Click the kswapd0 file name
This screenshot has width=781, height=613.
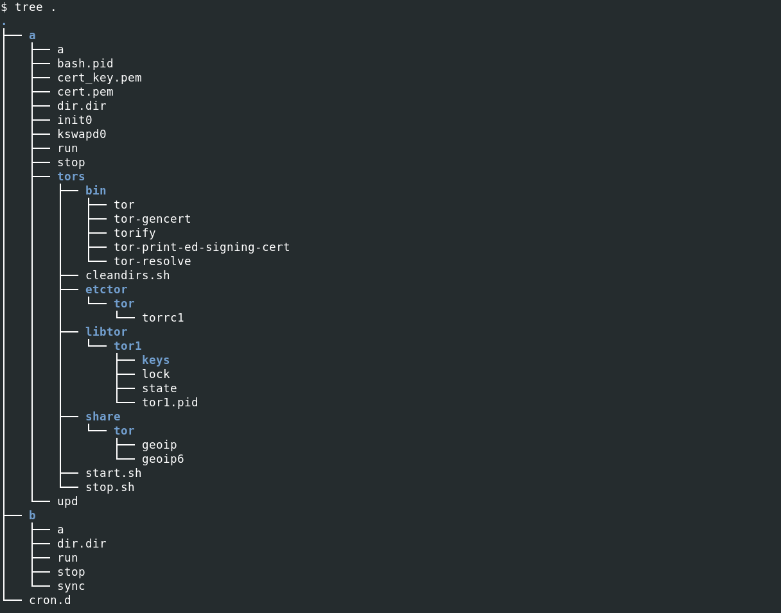click(x=82, y=134)
